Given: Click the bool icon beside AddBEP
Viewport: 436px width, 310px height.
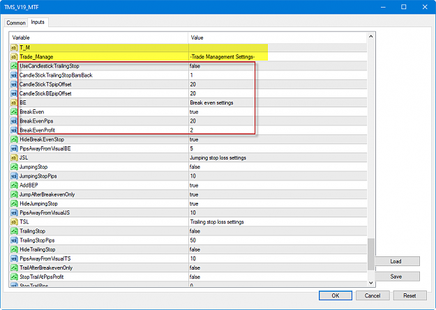Looking at the screenshot, I should 14,185.
